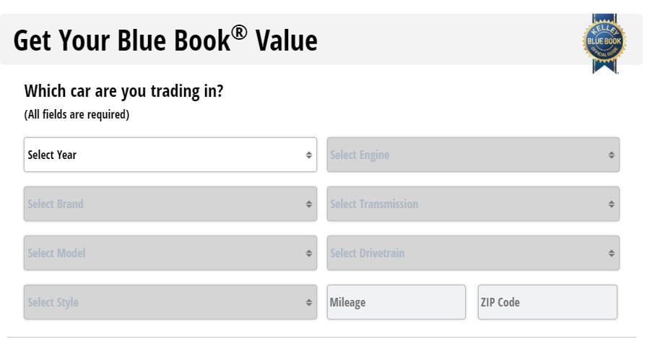Click the Select Model arrow icon
Screen dimensions: 647x339
coord(308,253)
